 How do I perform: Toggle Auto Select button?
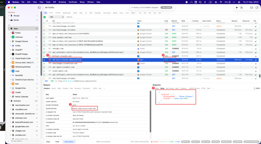tap(69, 142)
